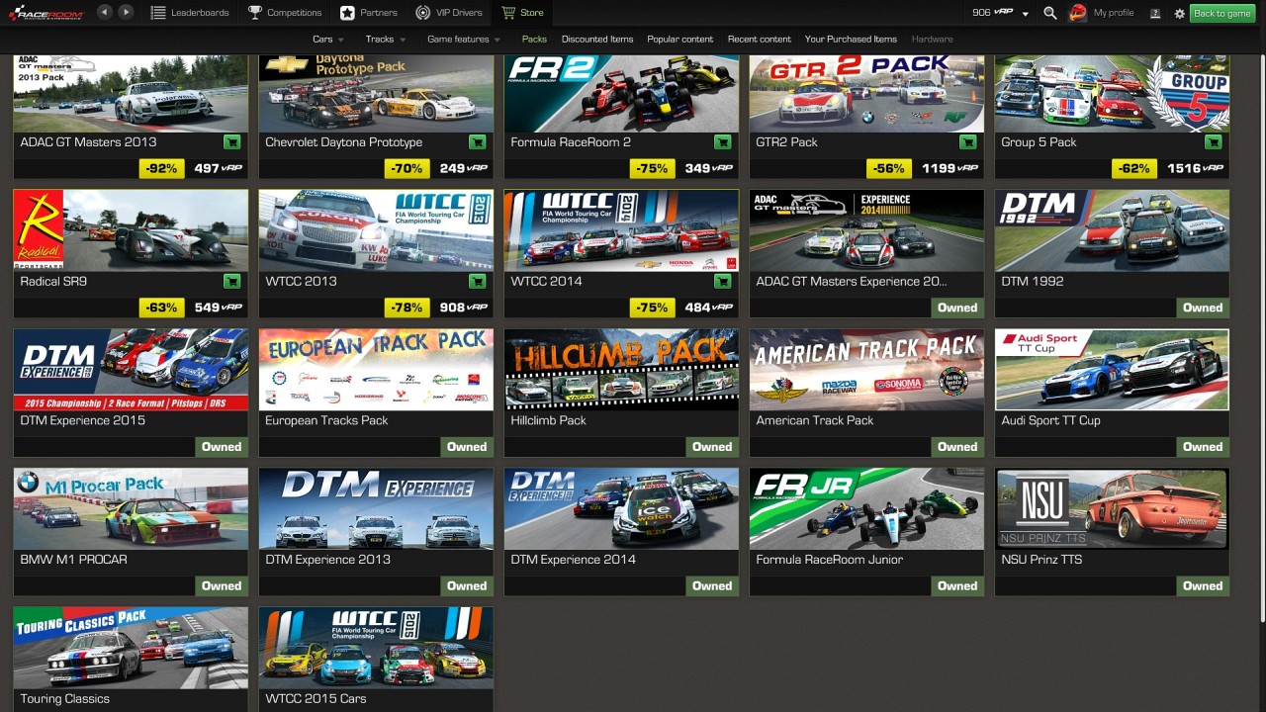Click the store page vertical scrollbar
This screenshot has height=712, width=1266.
coord(1261,336)
